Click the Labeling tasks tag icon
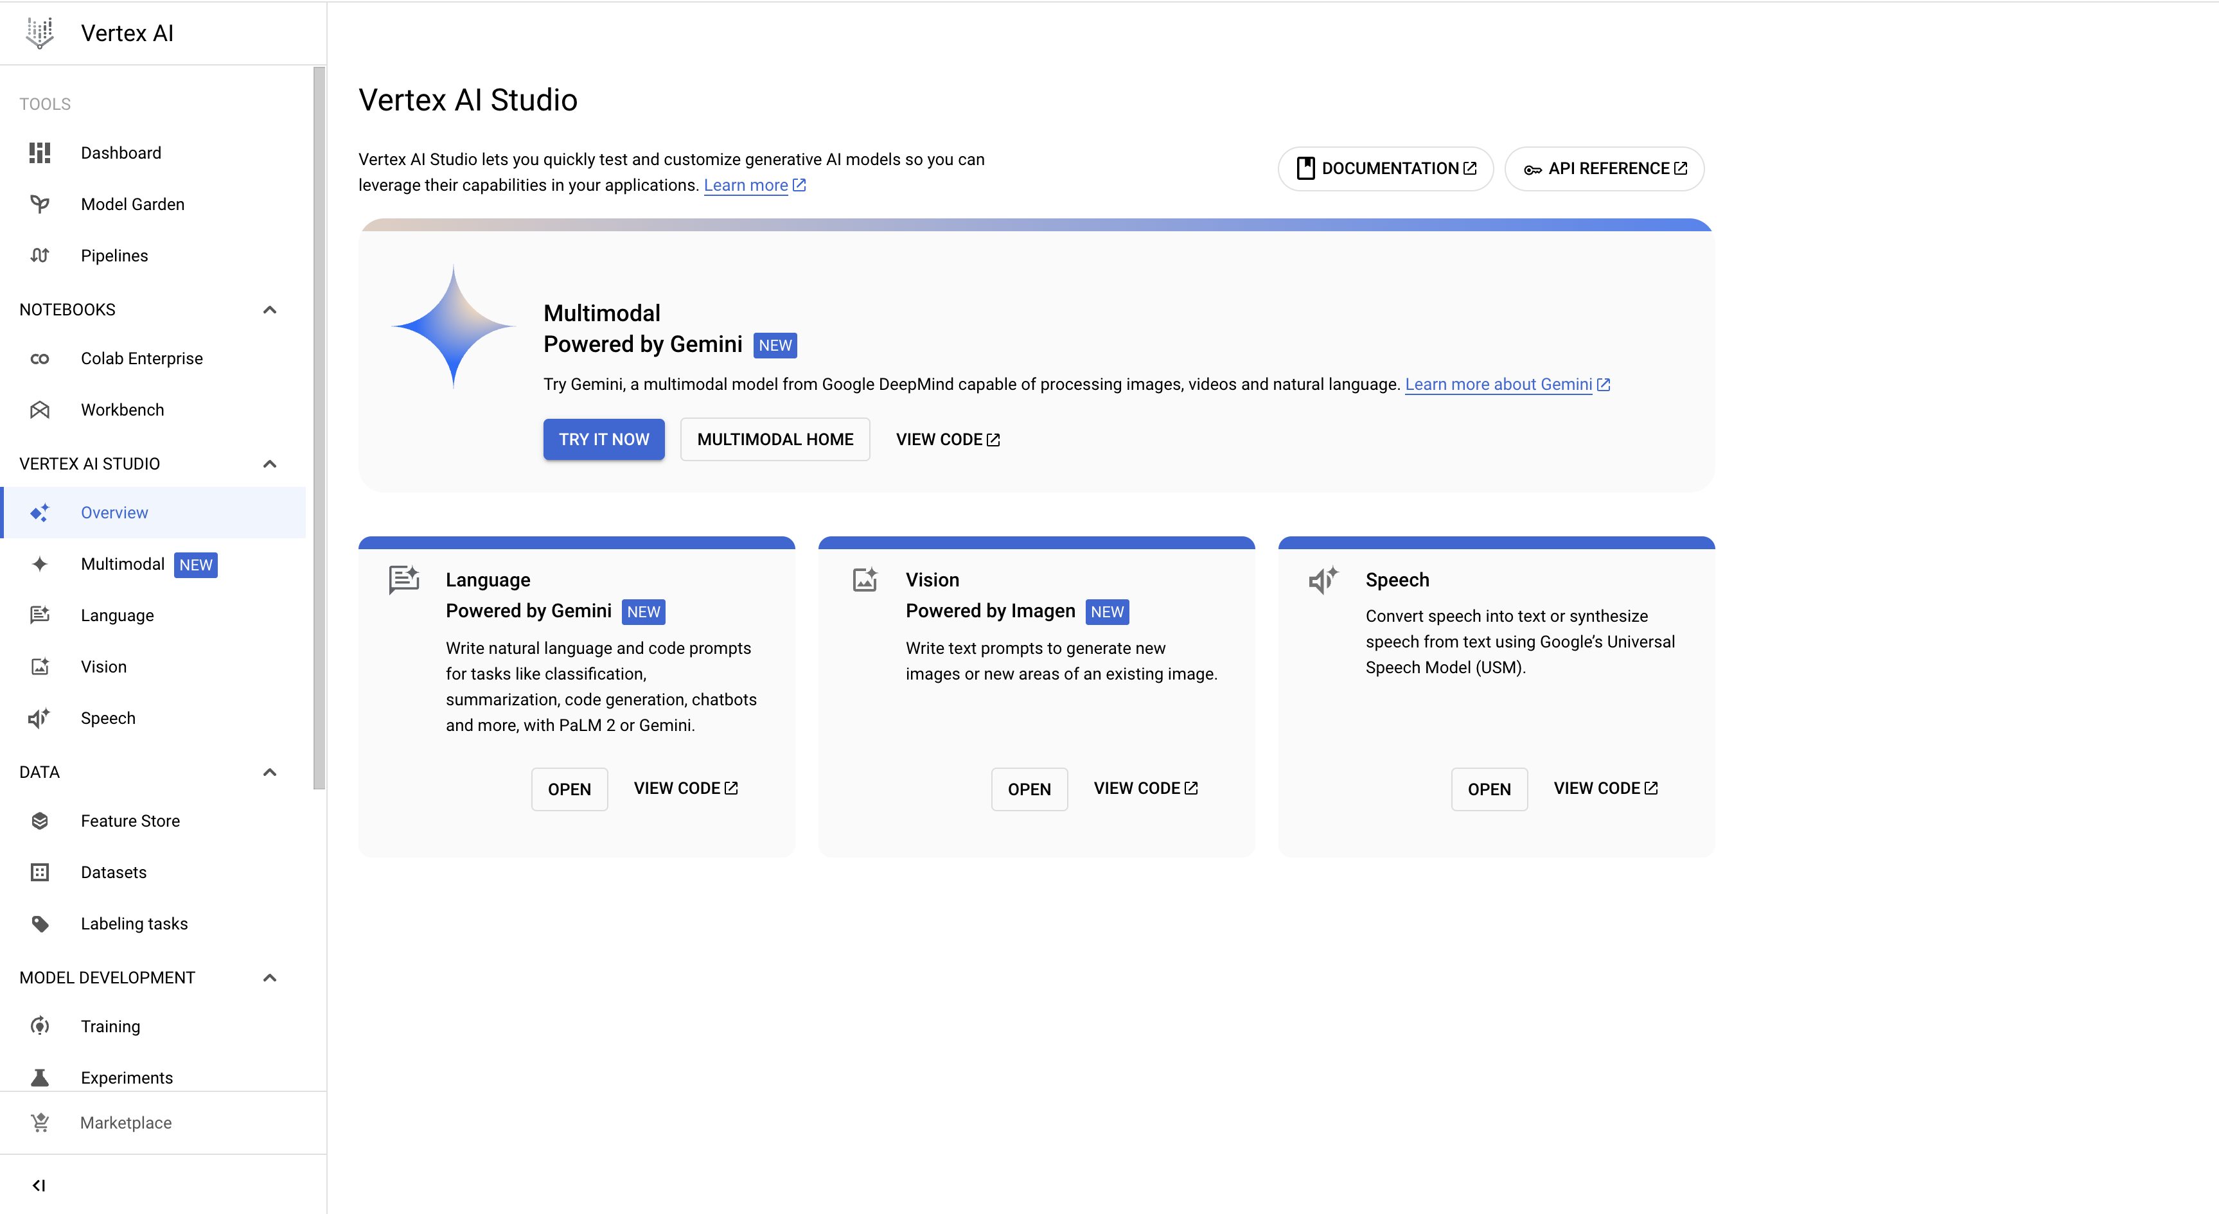Screen dimensions: 2219x1214 40,924
